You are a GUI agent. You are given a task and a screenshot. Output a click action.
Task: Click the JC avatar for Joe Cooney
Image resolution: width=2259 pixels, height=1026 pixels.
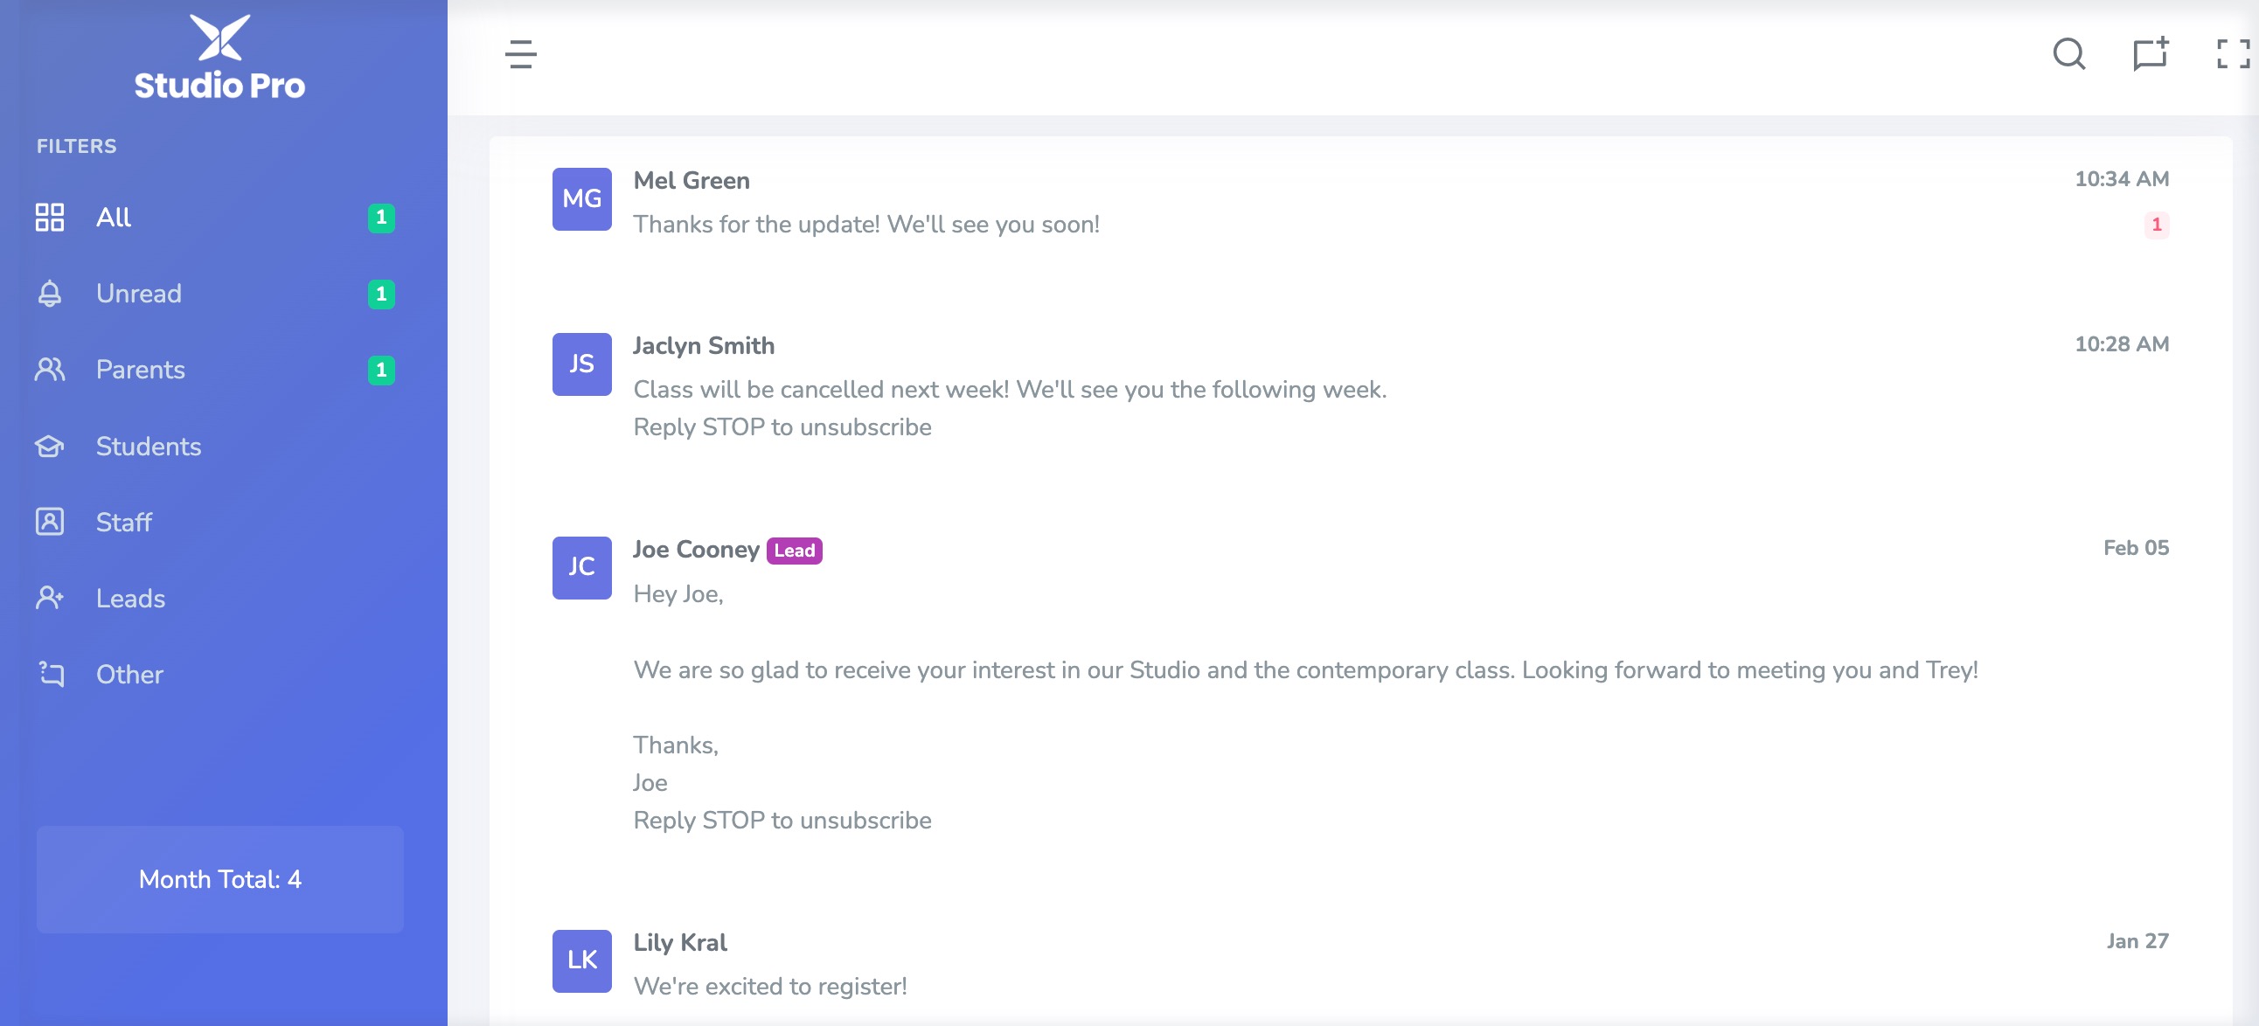[x=582, y=567]
